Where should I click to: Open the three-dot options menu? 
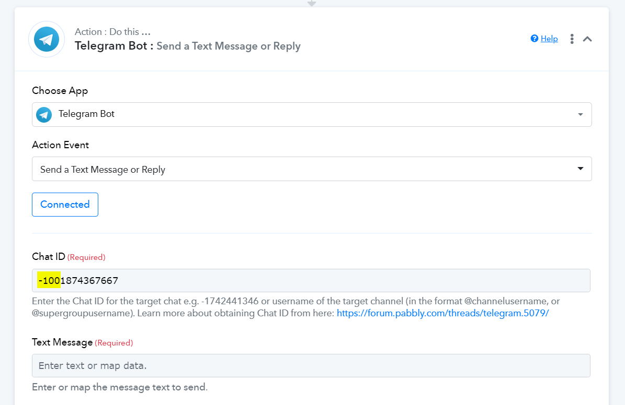point(572,39)
